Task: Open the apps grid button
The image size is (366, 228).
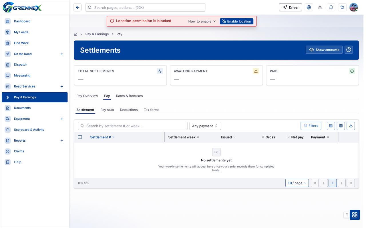Action: (x=355, y=215)
